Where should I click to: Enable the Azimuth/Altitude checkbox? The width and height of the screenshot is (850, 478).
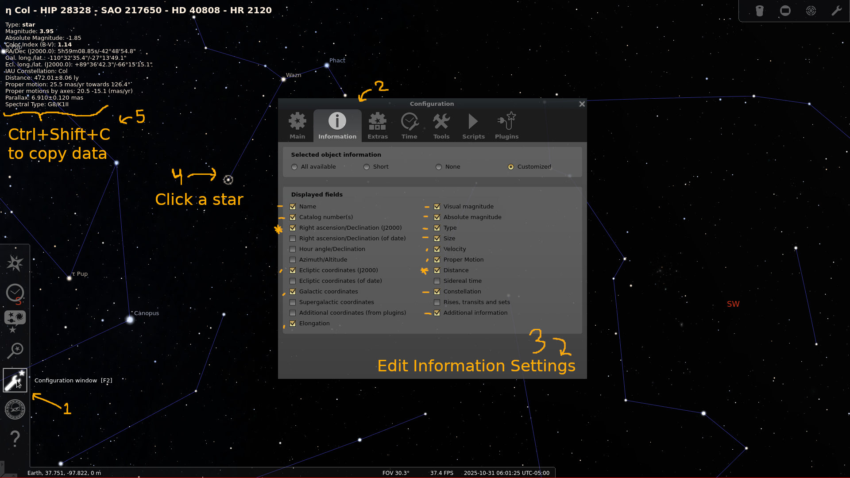click(293, 260)
